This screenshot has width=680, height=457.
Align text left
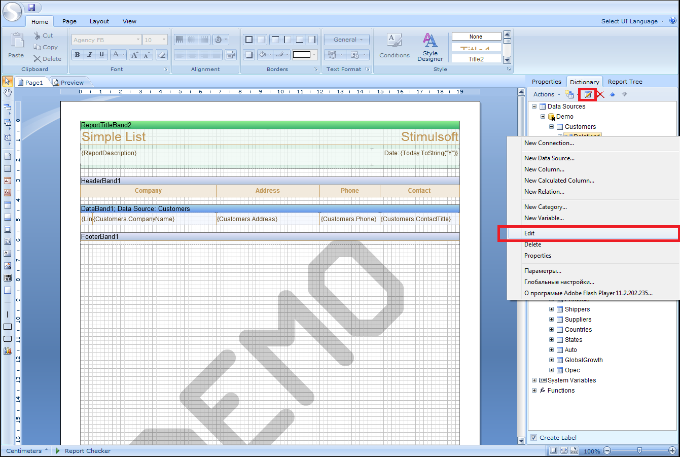click(180, 55)
